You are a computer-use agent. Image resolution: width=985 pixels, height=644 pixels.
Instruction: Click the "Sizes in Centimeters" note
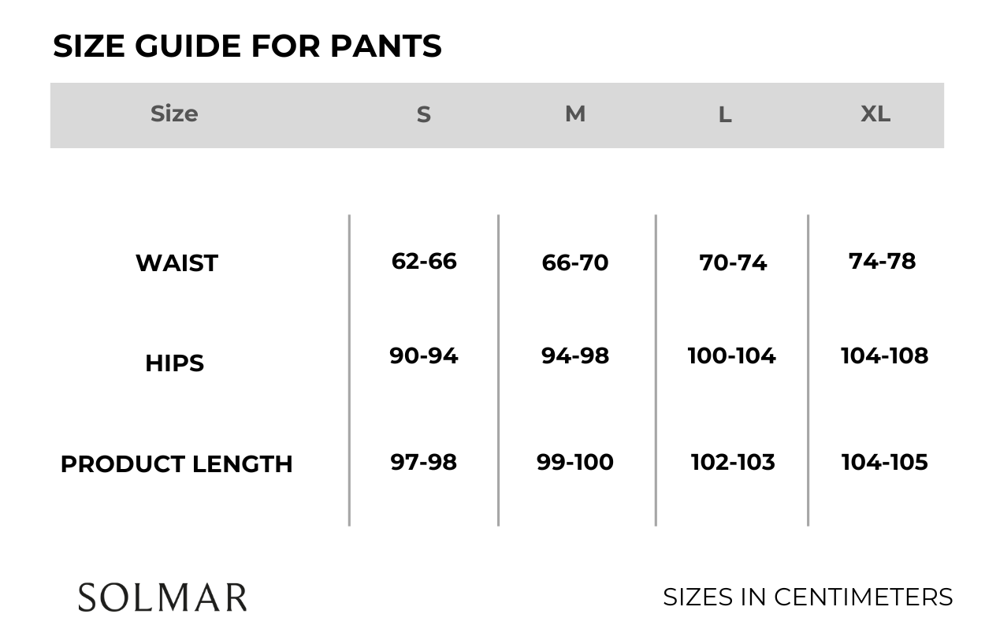(x=808, y=597)
